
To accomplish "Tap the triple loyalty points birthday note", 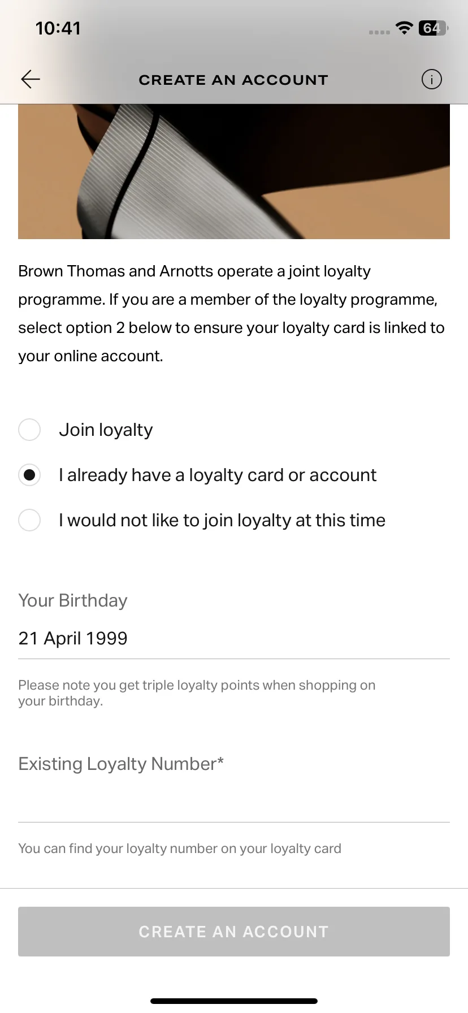I will pos(197,693).
